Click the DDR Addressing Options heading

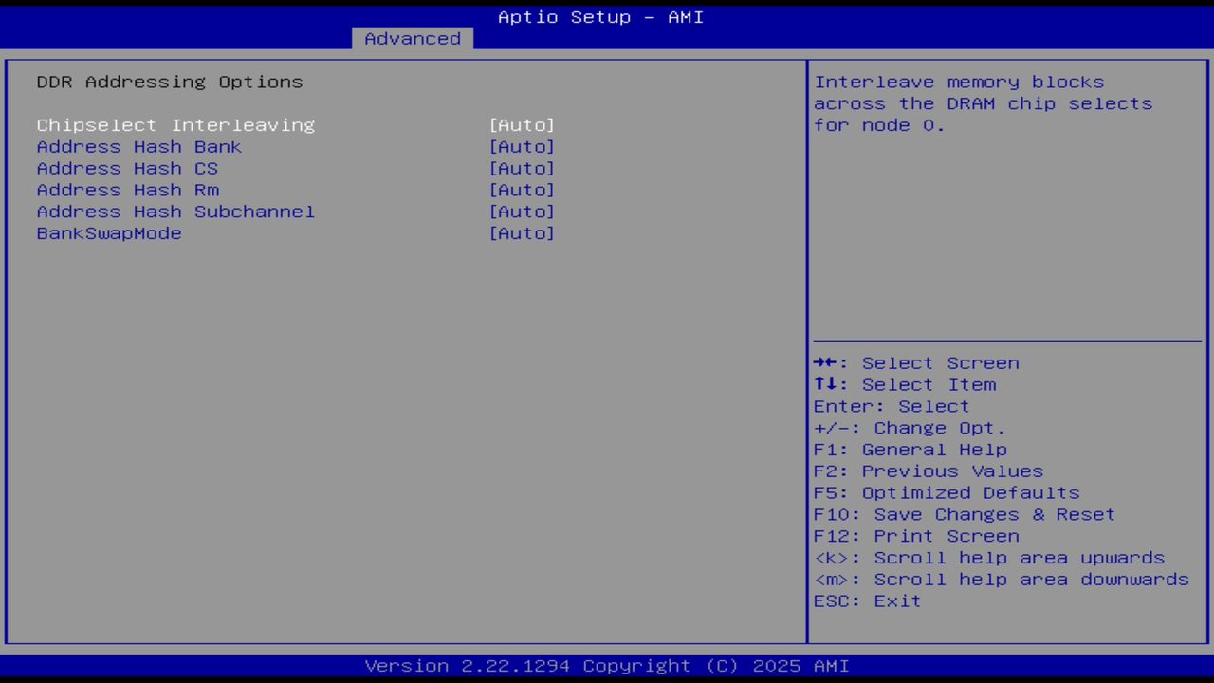coord(169,82)
